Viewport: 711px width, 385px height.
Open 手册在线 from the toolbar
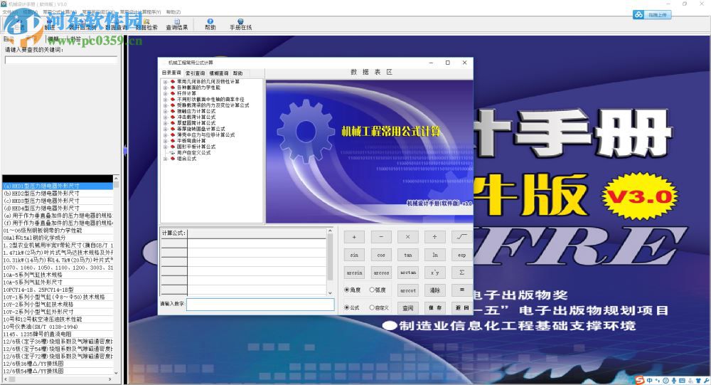(240, 24)
